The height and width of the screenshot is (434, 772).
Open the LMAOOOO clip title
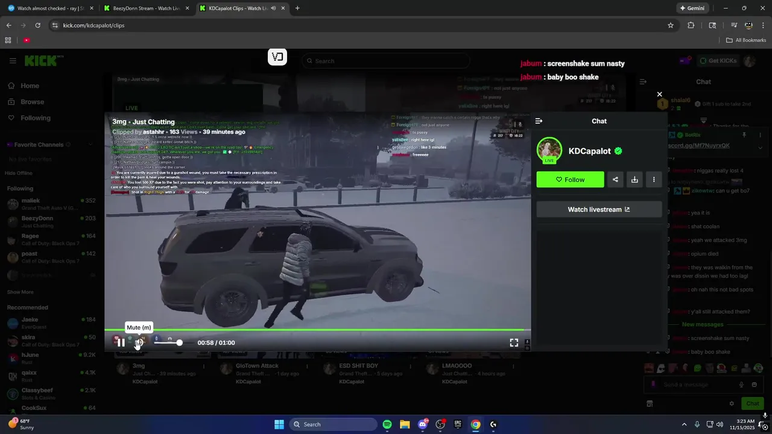(x=458, y=366)
